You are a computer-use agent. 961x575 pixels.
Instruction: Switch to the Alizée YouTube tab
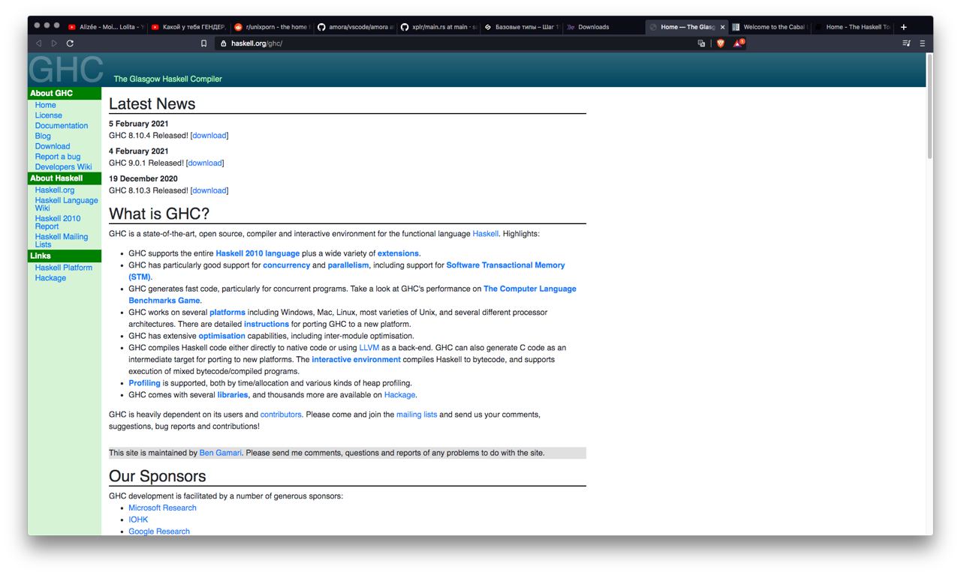104,27
